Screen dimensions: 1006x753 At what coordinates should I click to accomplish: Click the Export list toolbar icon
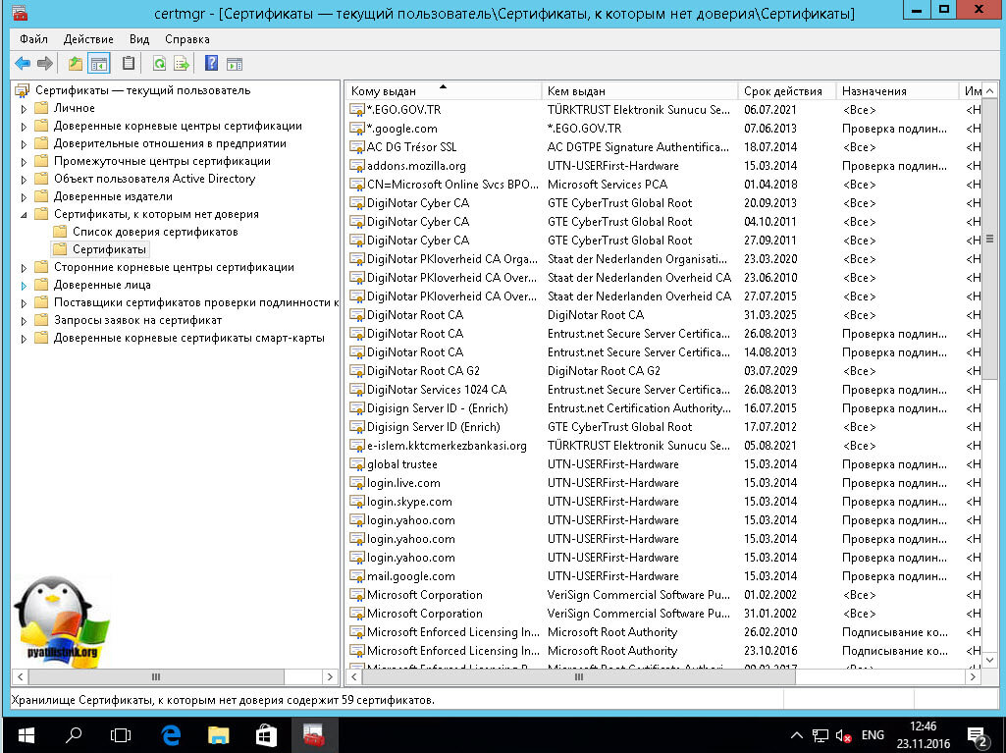(182, 64)
